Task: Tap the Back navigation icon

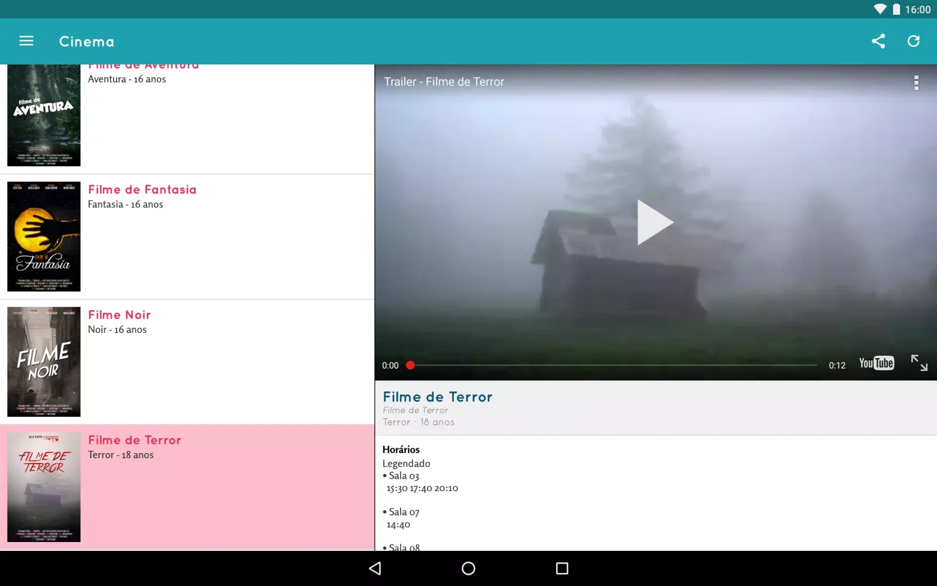Action: pos(374,568)
